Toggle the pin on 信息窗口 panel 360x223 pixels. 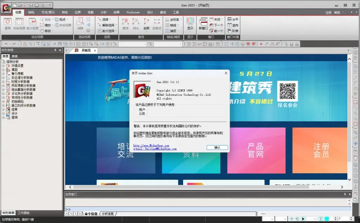point(345,194)
